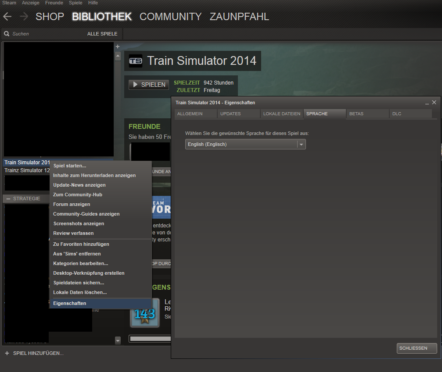Go forward with the right arrow icon
Viewport: 442px width, 372px height.
24,17
